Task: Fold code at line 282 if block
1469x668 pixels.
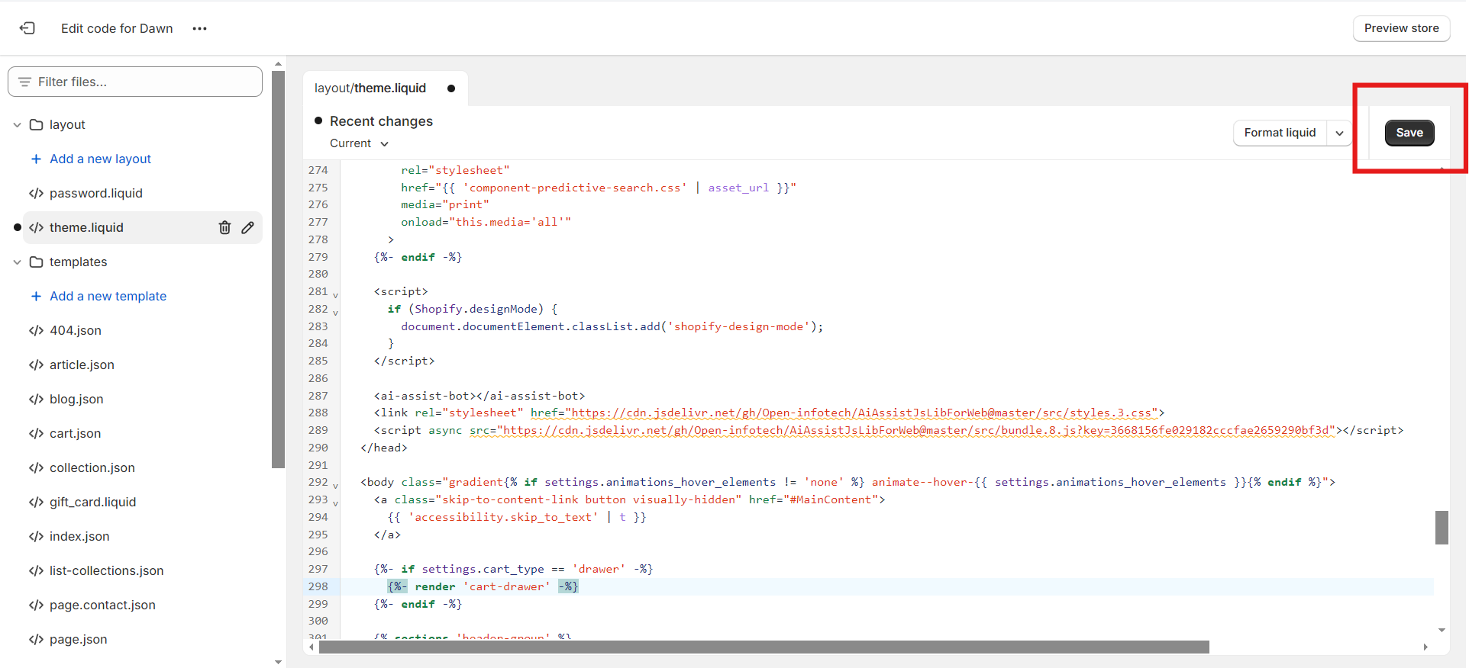Action: pos(335,312)
